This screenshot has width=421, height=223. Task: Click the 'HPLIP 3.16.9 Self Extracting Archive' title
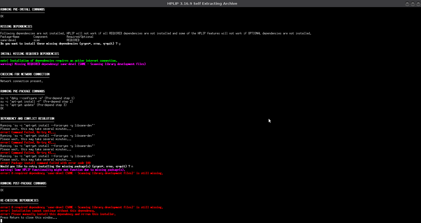tap(202, 3)
